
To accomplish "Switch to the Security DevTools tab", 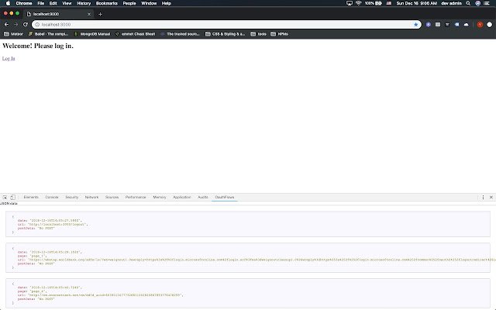I will (x=72, y=197).
